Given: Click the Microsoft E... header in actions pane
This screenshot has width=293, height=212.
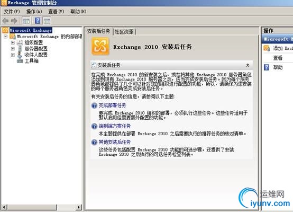Looking at the screenshot, I should point(277,39).
